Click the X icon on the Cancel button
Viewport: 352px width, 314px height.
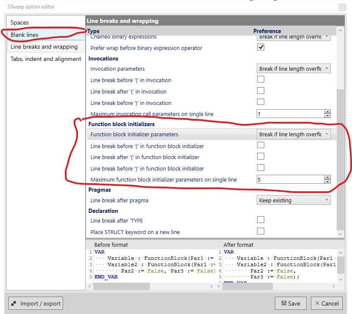pos(317,303)
